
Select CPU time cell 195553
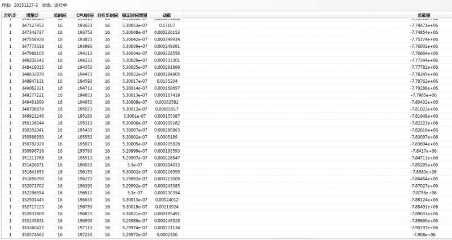(85, 137)
